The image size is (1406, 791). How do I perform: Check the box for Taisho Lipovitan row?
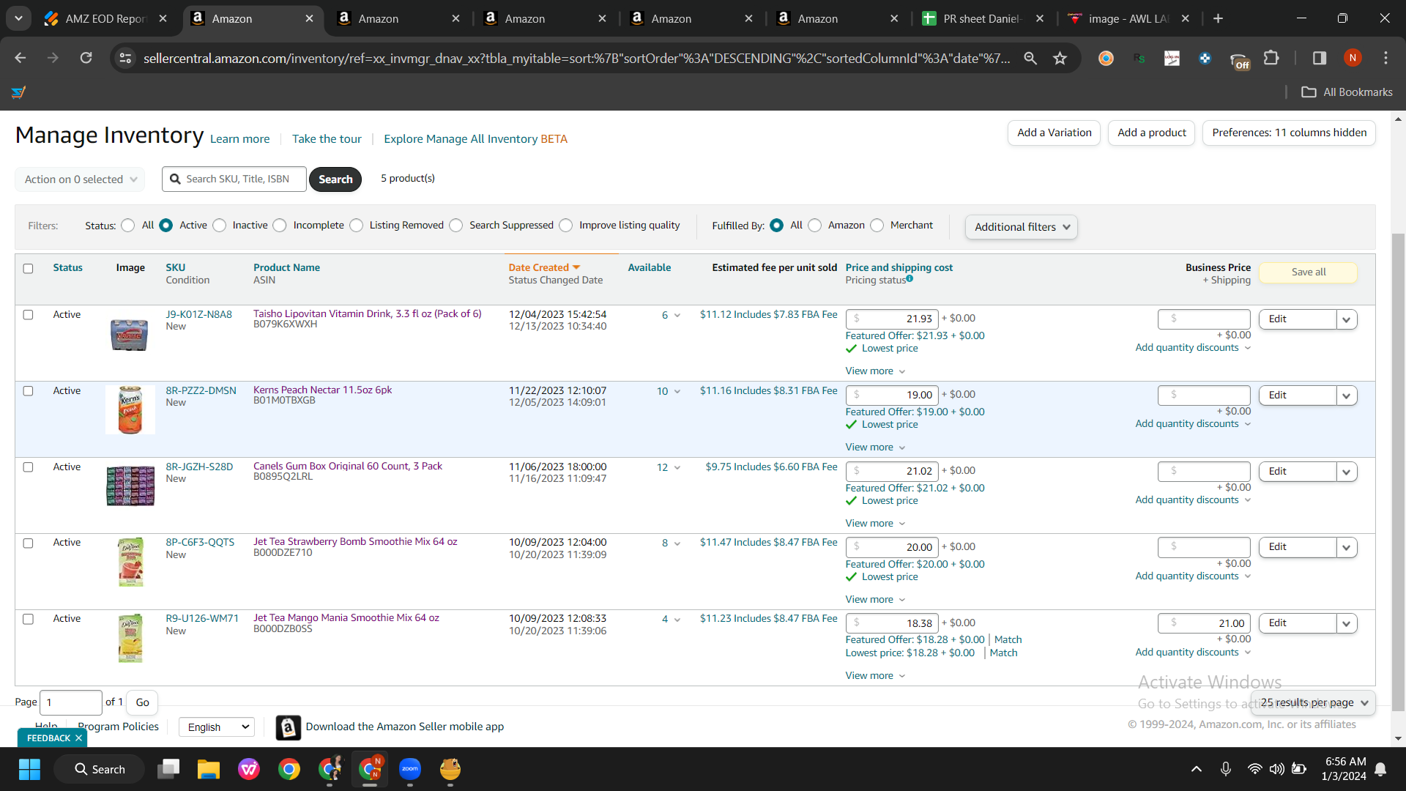28,315
